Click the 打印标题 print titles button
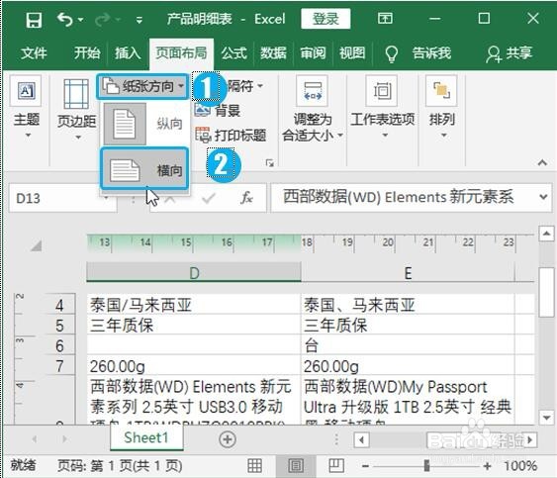 [x=231, y=135]
